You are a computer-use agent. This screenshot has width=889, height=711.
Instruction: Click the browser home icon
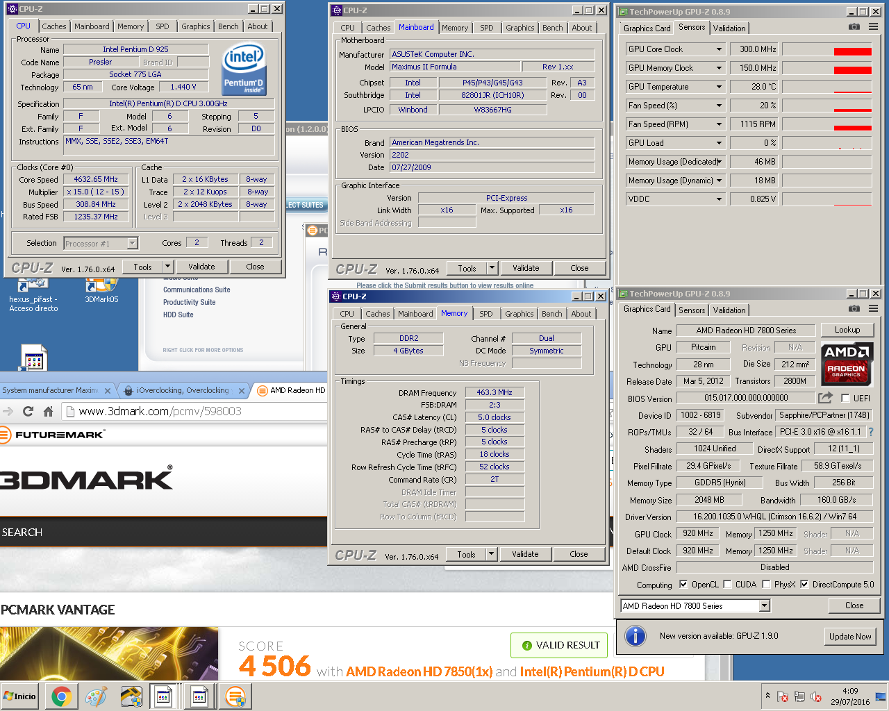[x=48, y=411]
